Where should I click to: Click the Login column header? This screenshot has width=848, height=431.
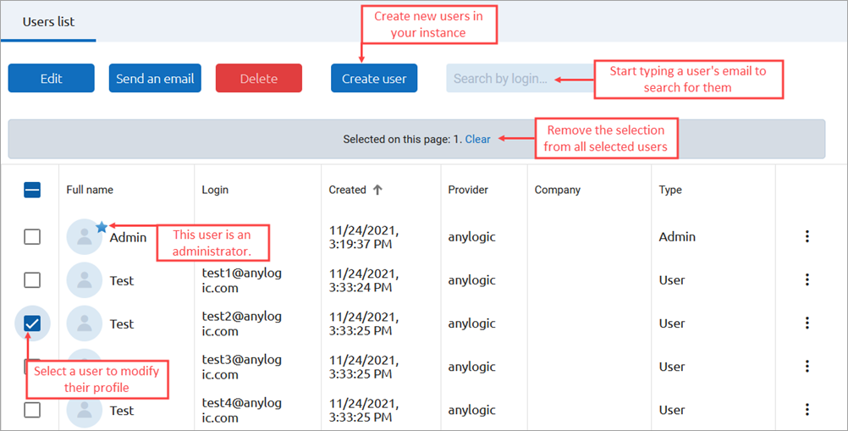(x=215, y=190)
